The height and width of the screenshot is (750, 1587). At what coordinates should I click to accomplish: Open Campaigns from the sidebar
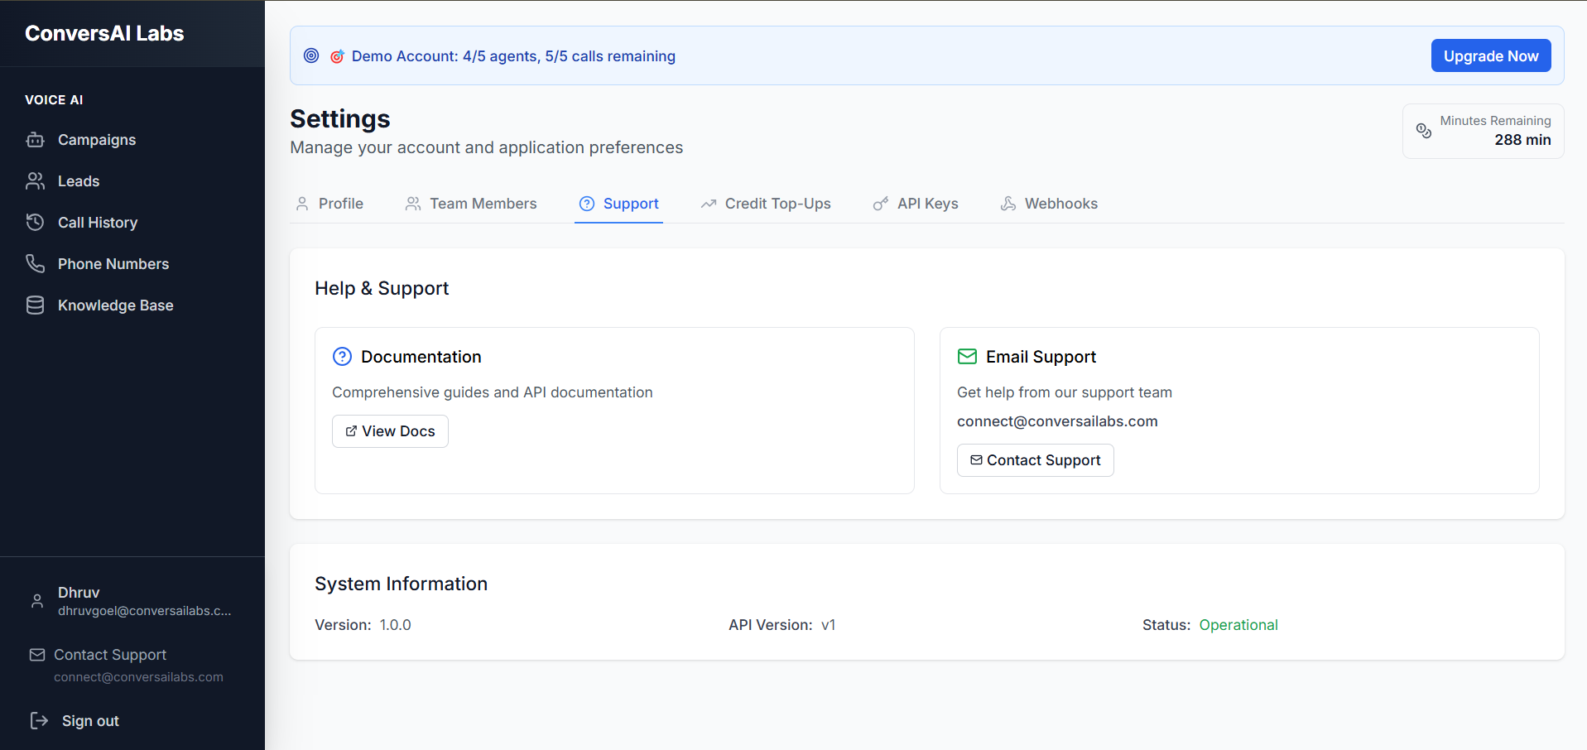click(x=132, y=140)
